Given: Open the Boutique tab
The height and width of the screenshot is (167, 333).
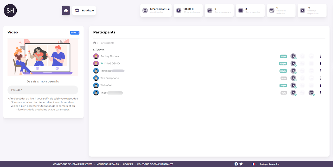Looking at the screenshot, I should 84,11.
